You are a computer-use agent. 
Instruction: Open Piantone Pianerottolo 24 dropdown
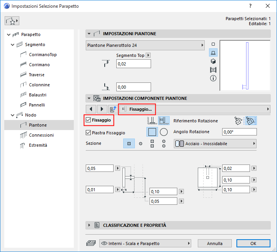145,45
